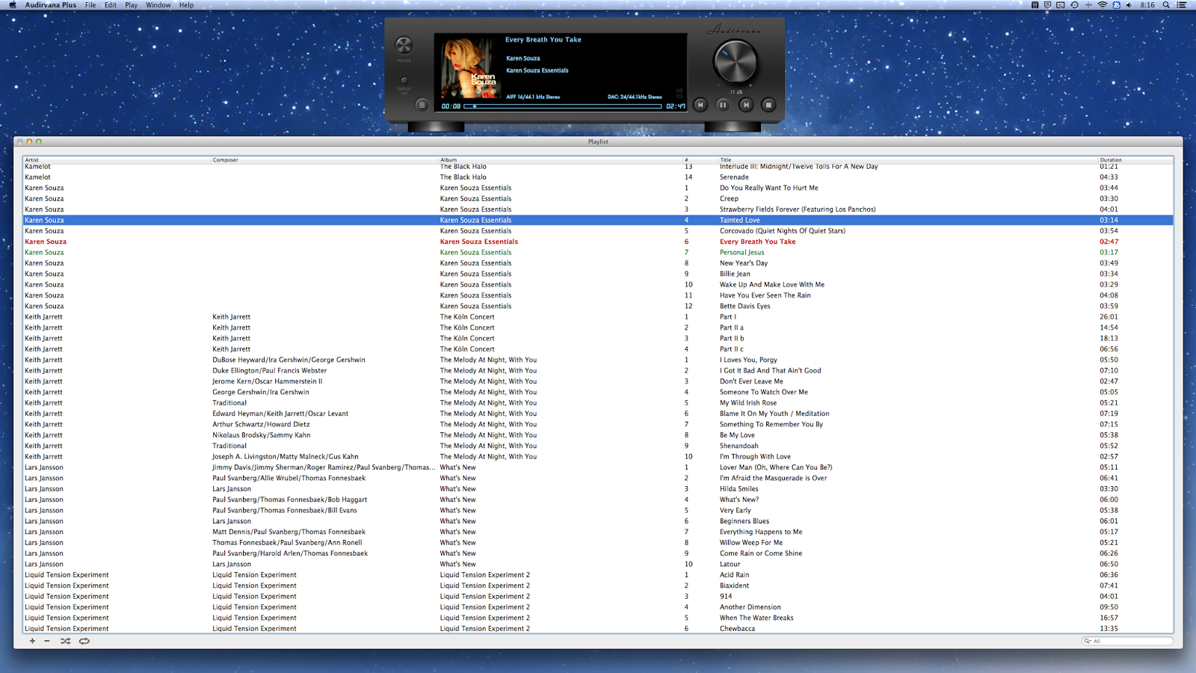The image size is (1196, 673).
Task: Open Spotlight search in the menu bar
Action: click(x=1166, y=5)
